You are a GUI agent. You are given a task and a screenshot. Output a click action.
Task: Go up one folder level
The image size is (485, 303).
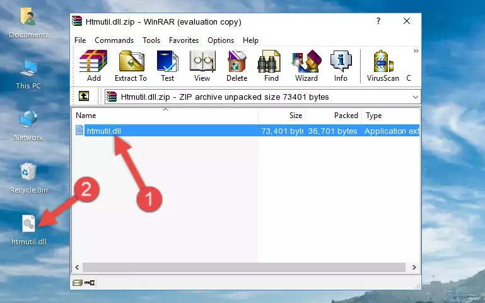point(84,96)
